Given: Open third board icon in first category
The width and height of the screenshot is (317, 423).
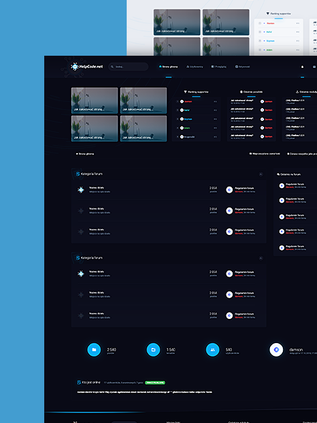Looking at the screenshot, I should click(81, 232).
